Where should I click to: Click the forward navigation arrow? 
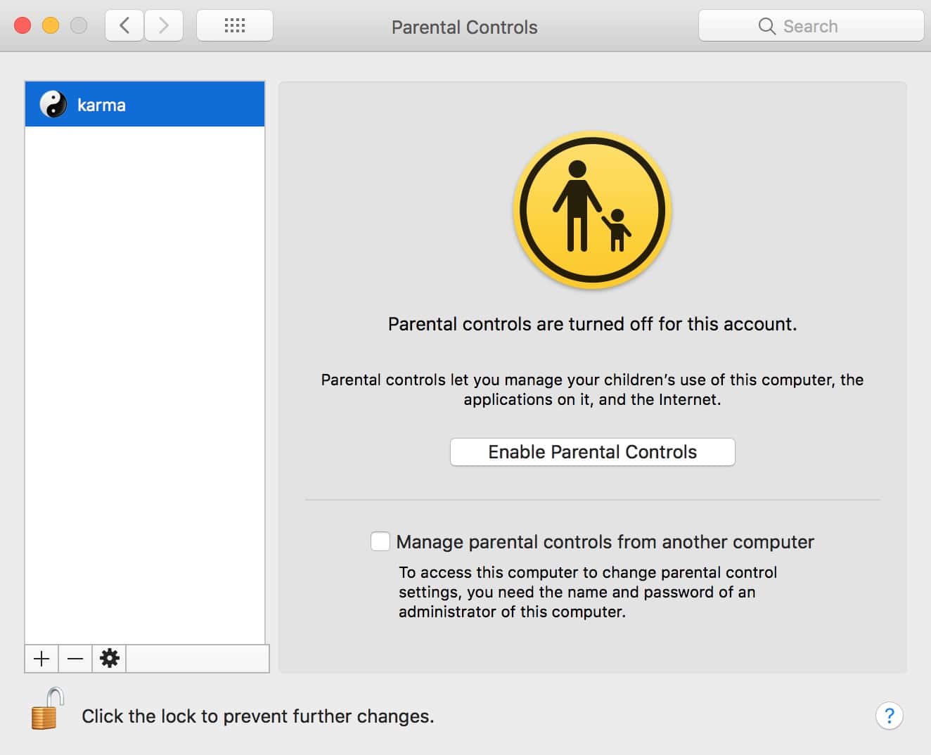(x=164, y=26)
